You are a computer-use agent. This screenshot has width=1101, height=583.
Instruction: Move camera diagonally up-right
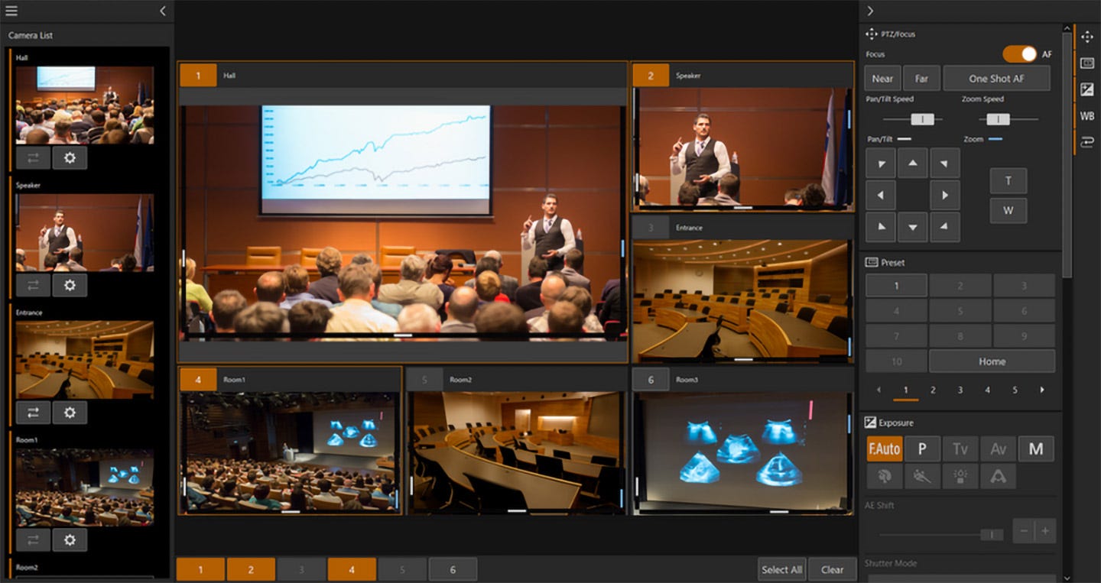coord(944,163)
